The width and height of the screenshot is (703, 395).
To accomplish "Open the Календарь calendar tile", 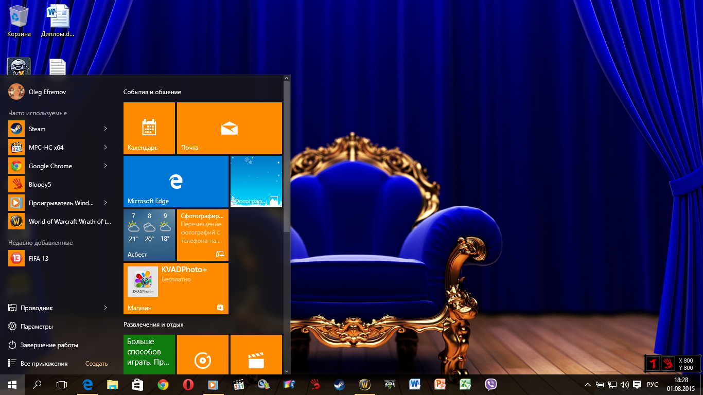I will tap(149, 128).
